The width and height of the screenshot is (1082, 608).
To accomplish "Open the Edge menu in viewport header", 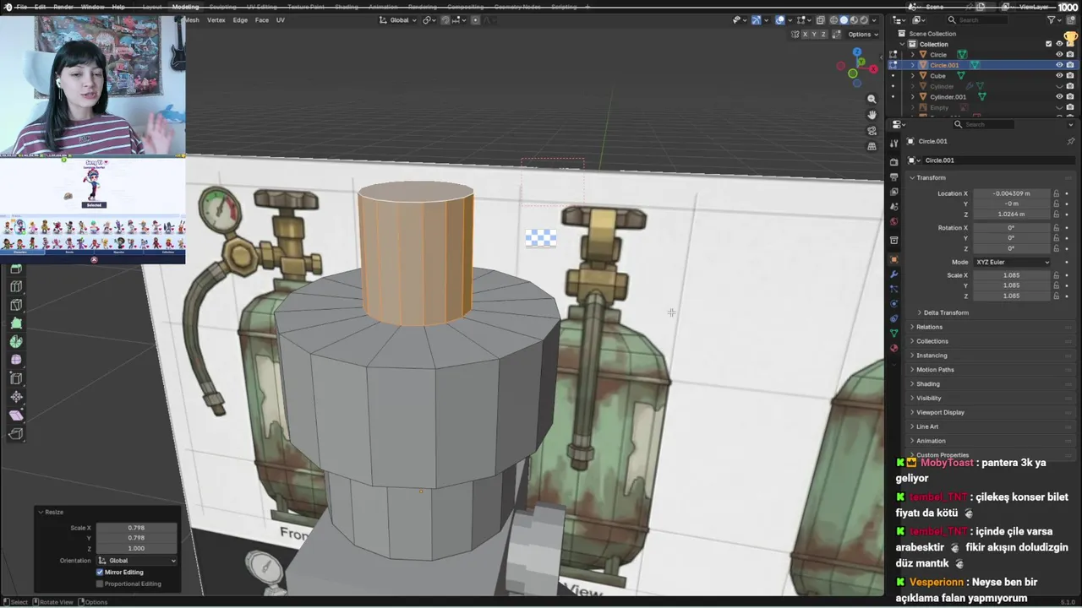I will [240, 20].
